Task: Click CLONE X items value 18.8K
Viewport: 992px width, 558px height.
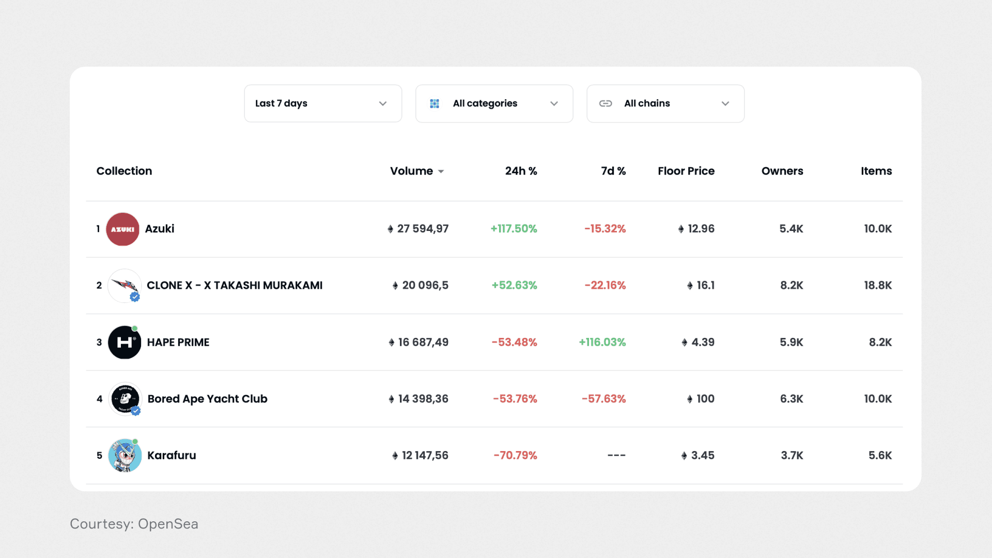Action: click(x=878, y=285)
